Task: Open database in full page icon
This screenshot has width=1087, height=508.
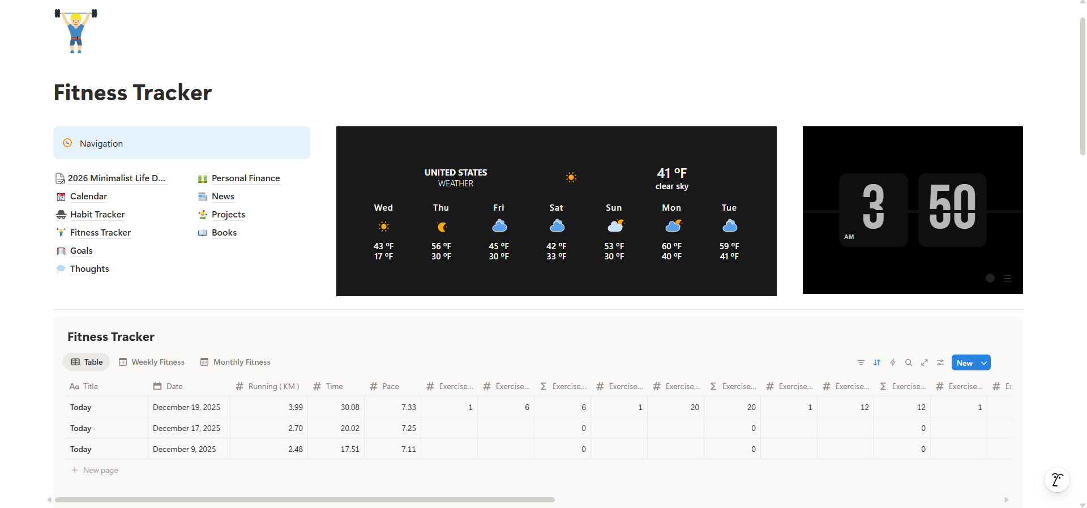Action: [x=924, y=362]
